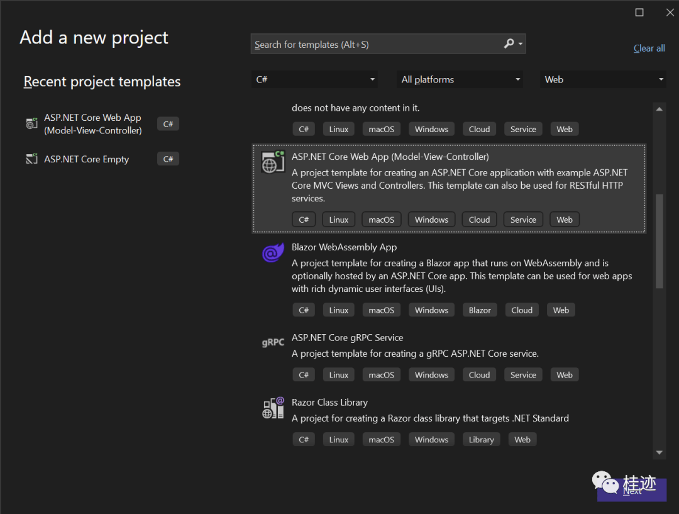Choose ASP.NET Core Empty from recent templates
This screenshot has width=679, height=514.
(x=86, y=159)
